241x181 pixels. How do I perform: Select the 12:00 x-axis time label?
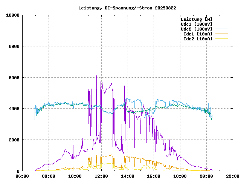[x=101, y=176]
